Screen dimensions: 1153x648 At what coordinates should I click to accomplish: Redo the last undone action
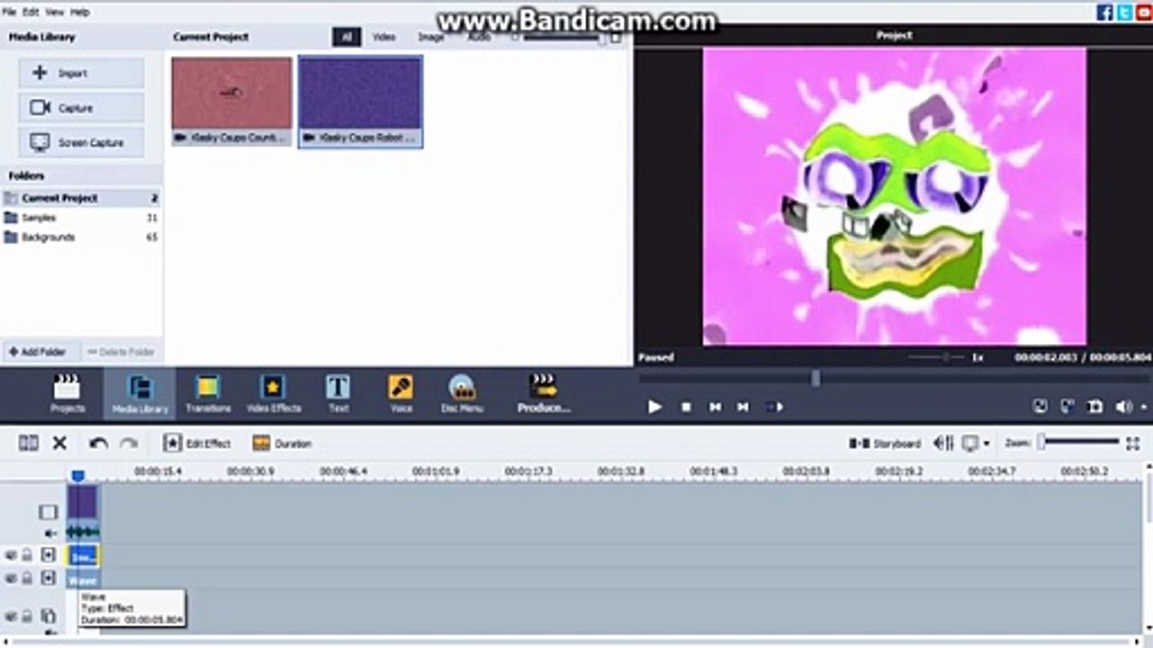(129, 443)
